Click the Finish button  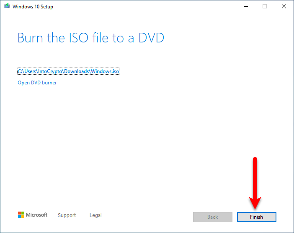point(256,217)
